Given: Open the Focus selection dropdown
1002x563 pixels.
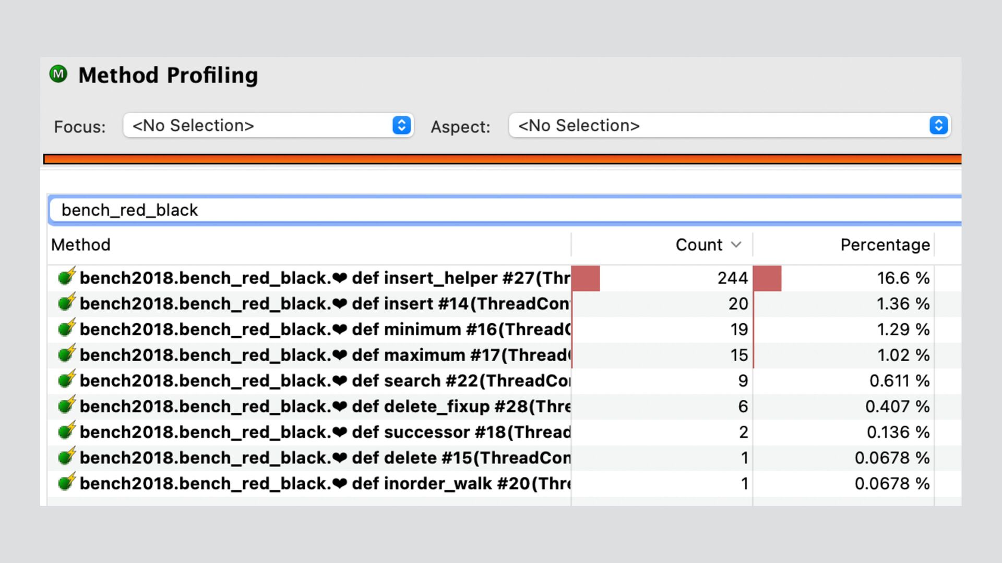Looking at the screenshot, I should click(x=268, y=126).
